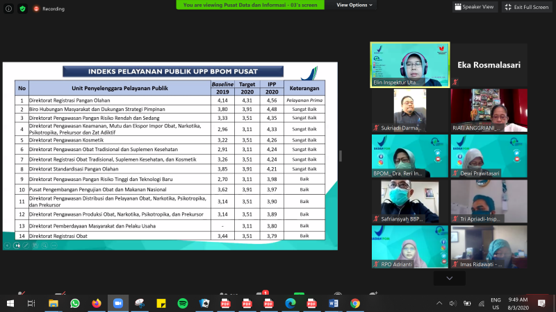Select Sukriadi Darma's video tile
This screenshot has width=556, height=312.
410,110
